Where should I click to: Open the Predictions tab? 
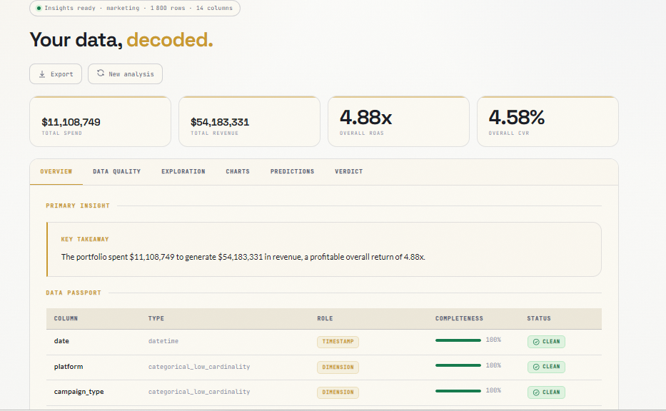pos(292,171)
